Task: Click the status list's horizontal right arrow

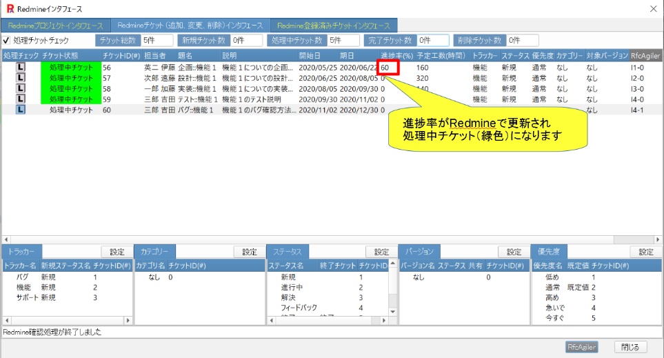Action: point(383,320)
